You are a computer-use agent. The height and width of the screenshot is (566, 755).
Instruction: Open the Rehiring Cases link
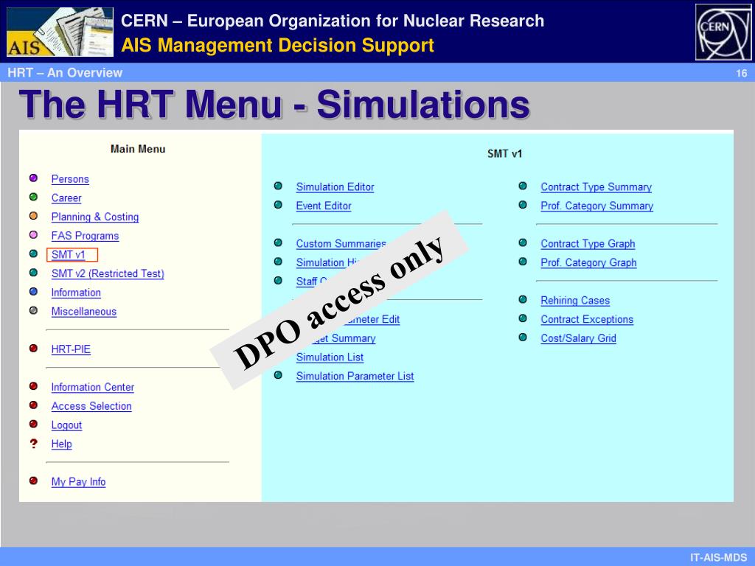click(x=575, y=301)
